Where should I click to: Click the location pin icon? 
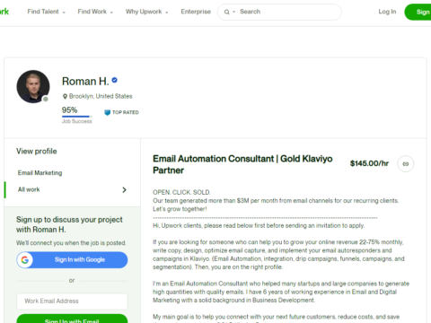point(65,96)
